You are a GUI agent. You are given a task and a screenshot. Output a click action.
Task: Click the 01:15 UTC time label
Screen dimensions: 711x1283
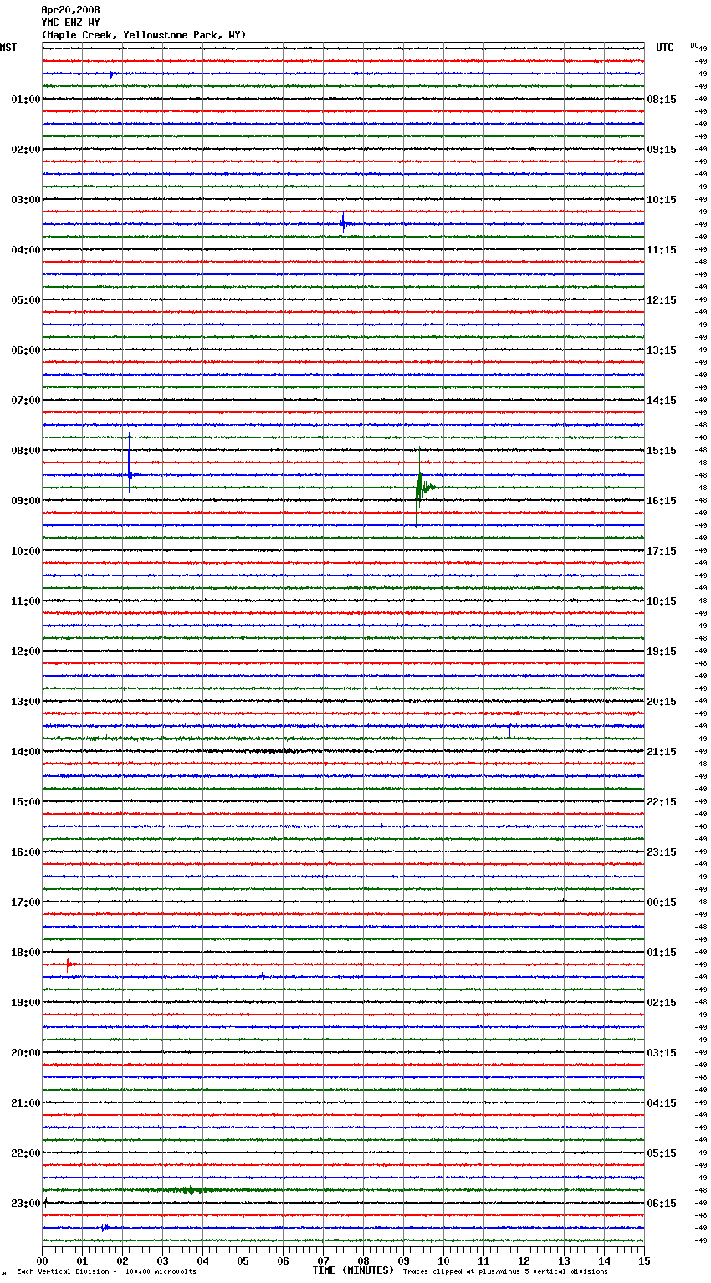click(662, 953)
